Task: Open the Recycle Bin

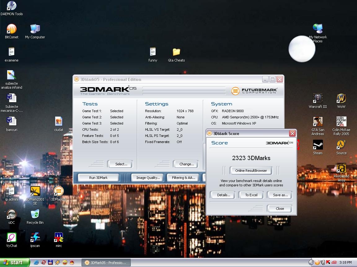Action: 35,217
